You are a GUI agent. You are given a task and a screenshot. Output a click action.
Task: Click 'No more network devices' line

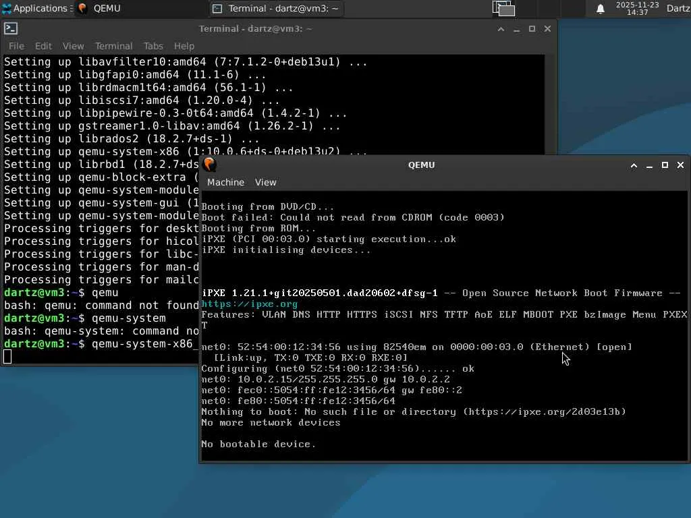pos(271,422)
